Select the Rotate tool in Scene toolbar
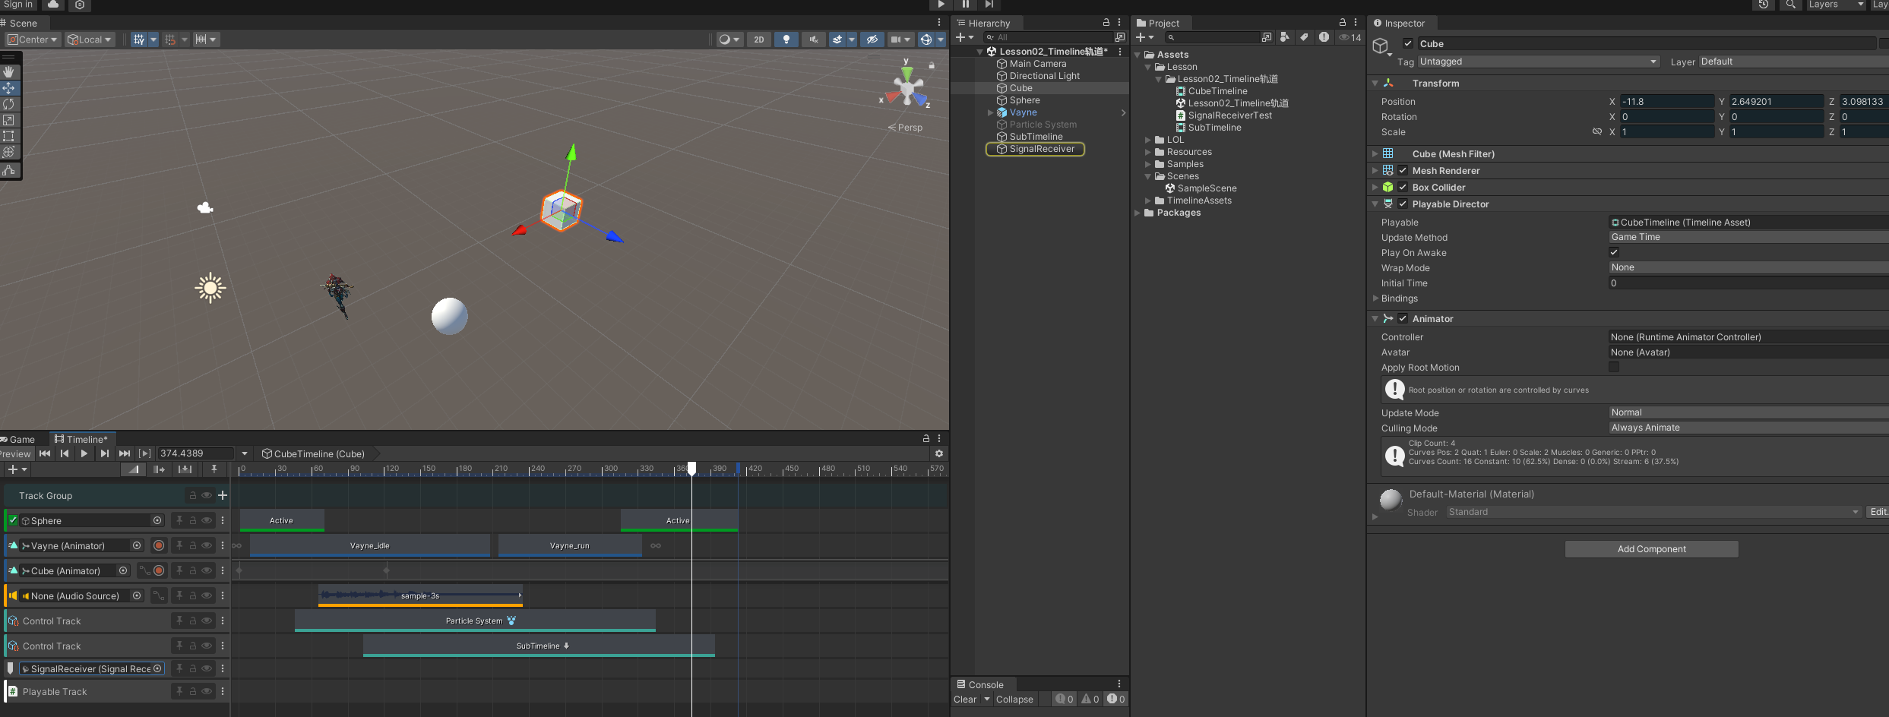This screenshot has height=717, width=1889. [x=9, y=104]
